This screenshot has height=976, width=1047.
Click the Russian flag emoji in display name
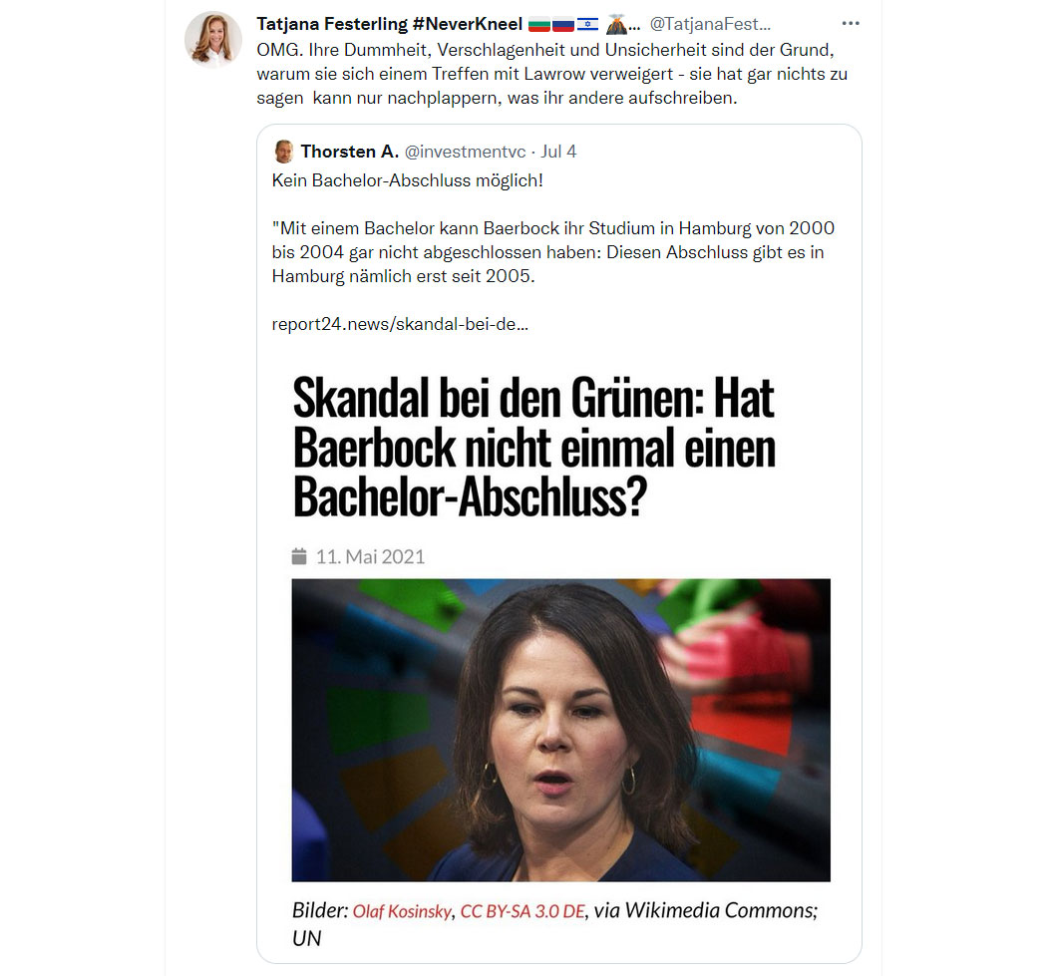click(563, 25)
